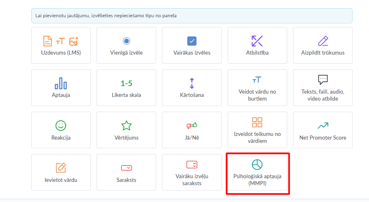This screenshot has height=202, width=369.
Task: Choose the Aptauja bar chart icon
Action: (61, 83)
